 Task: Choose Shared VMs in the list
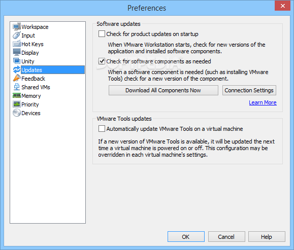click(36, 87)
